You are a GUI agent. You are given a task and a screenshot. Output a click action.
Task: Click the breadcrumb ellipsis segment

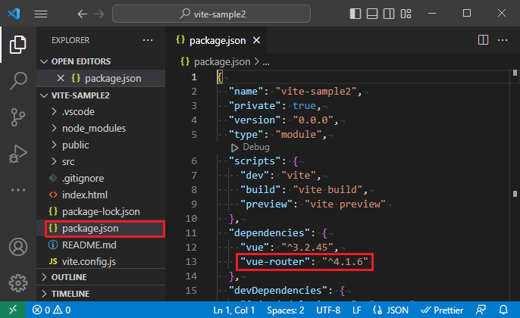tap(266, 62)
